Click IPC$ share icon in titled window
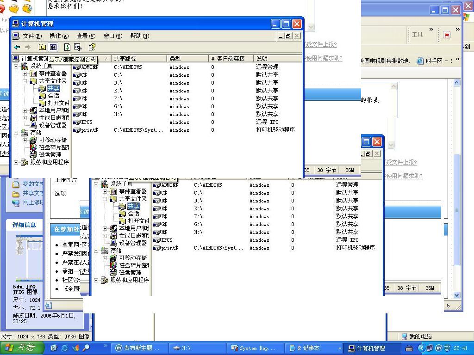 tap(77, 122)
